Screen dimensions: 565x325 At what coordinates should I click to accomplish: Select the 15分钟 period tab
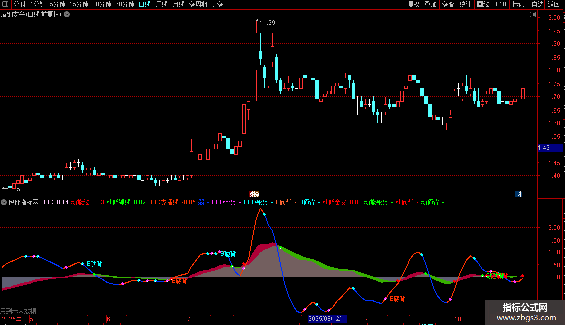pos(79,4)
